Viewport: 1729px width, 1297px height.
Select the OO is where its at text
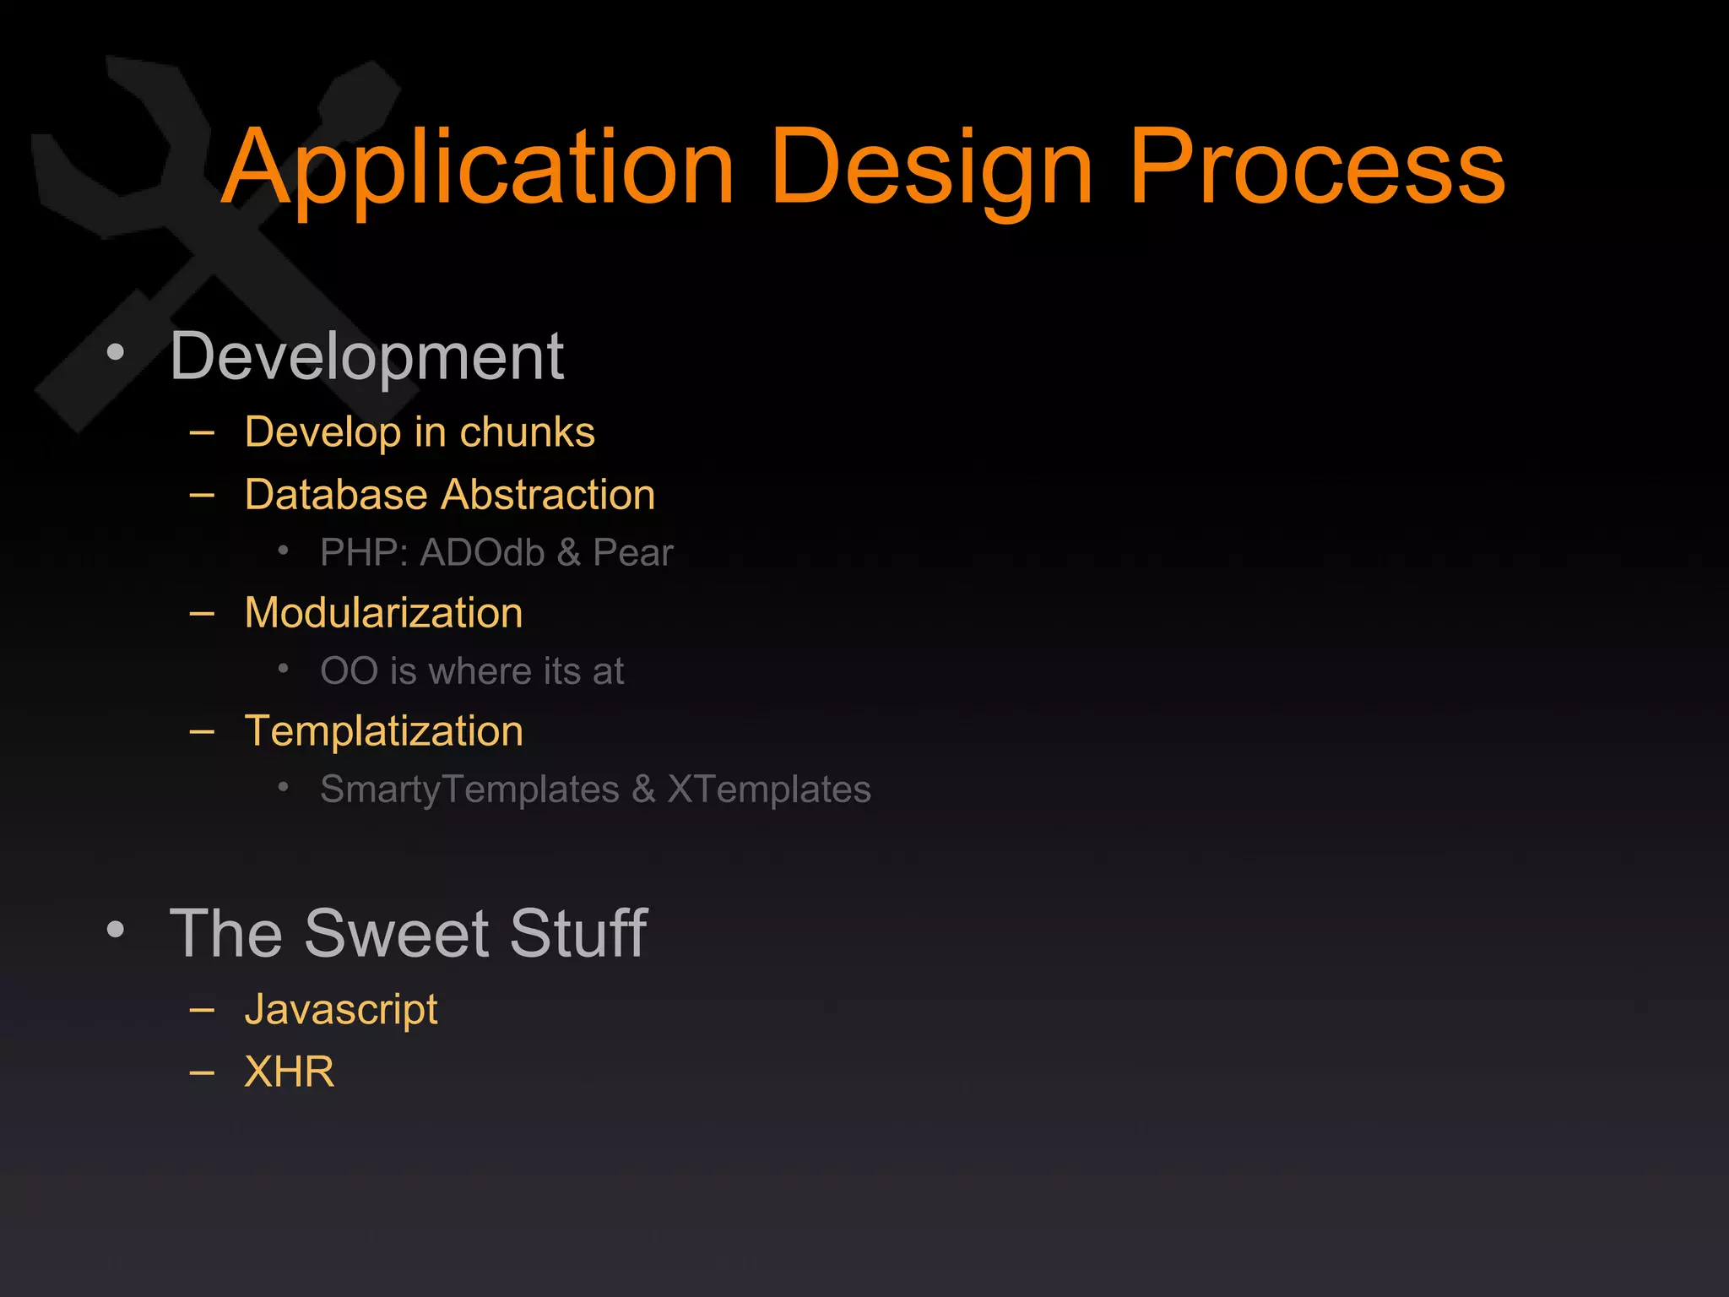coord(472,671)
